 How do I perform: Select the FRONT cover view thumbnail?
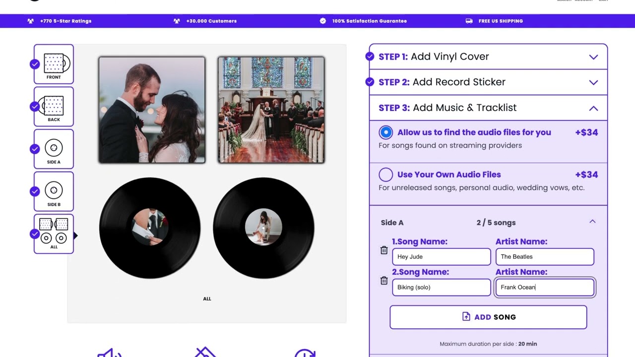coord(54,64)
